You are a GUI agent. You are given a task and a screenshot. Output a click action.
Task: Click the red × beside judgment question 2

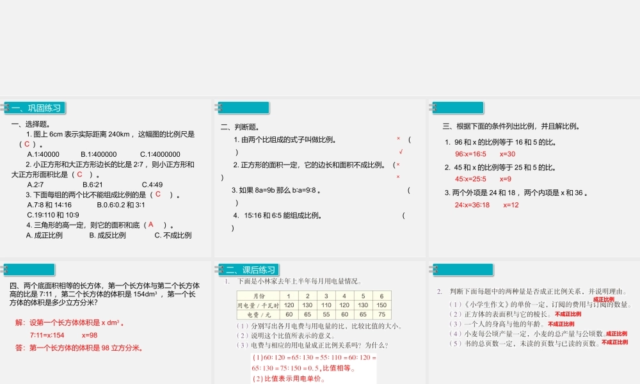click(x=398, y=164)
